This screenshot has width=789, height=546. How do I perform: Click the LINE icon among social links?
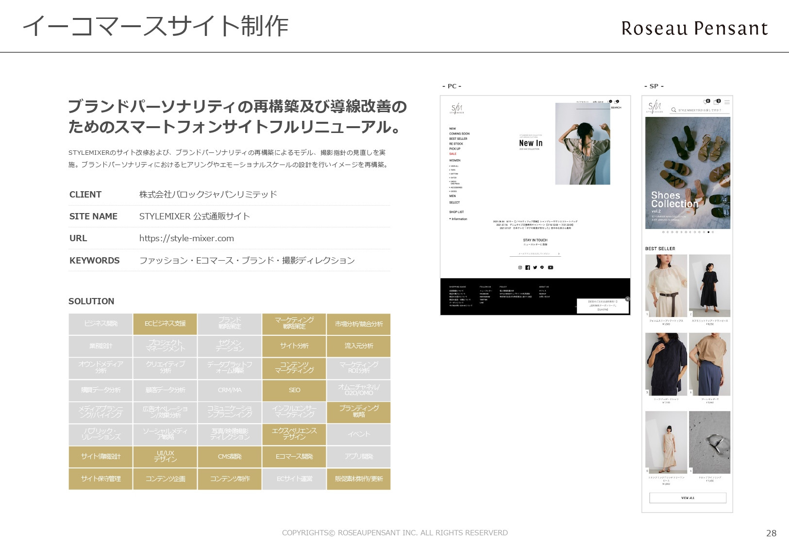click(x=542, y=267)
